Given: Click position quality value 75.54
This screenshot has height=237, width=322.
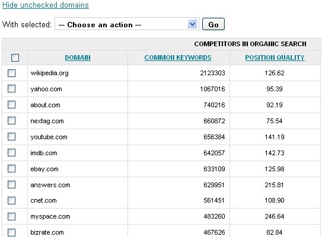Looking at the screenshot, I should (275, 121).
